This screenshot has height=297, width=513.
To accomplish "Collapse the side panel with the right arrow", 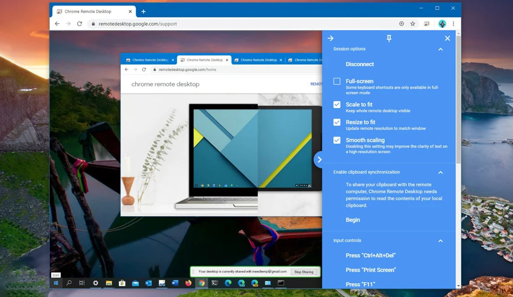I will point(330,38).
